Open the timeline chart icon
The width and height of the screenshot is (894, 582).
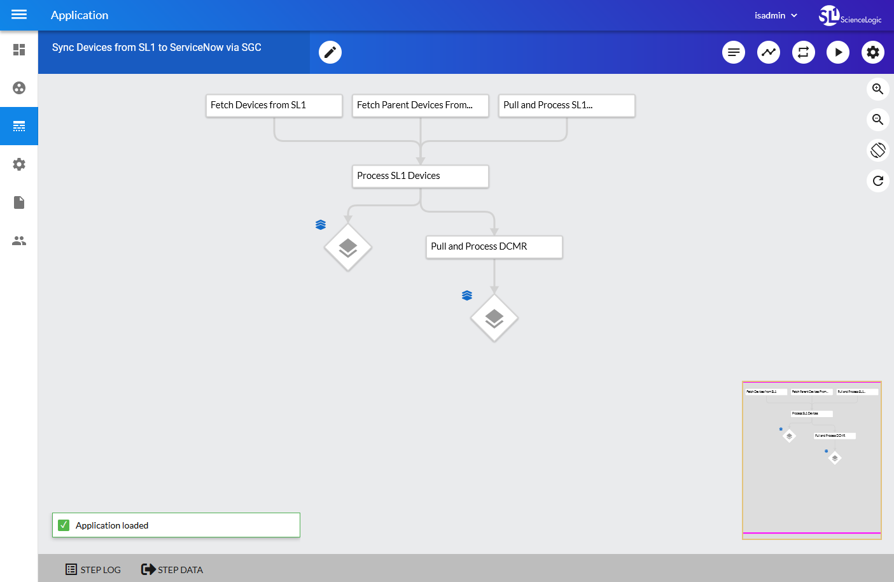click(x=769, y=52)
